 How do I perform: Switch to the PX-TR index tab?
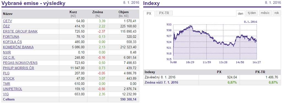click(x=164, y=13)
